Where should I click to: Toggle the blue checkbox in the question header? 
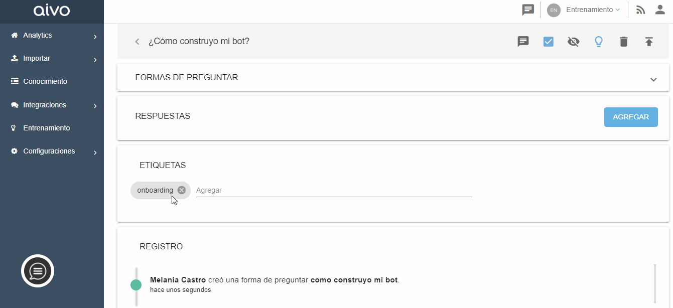[548, 42]
